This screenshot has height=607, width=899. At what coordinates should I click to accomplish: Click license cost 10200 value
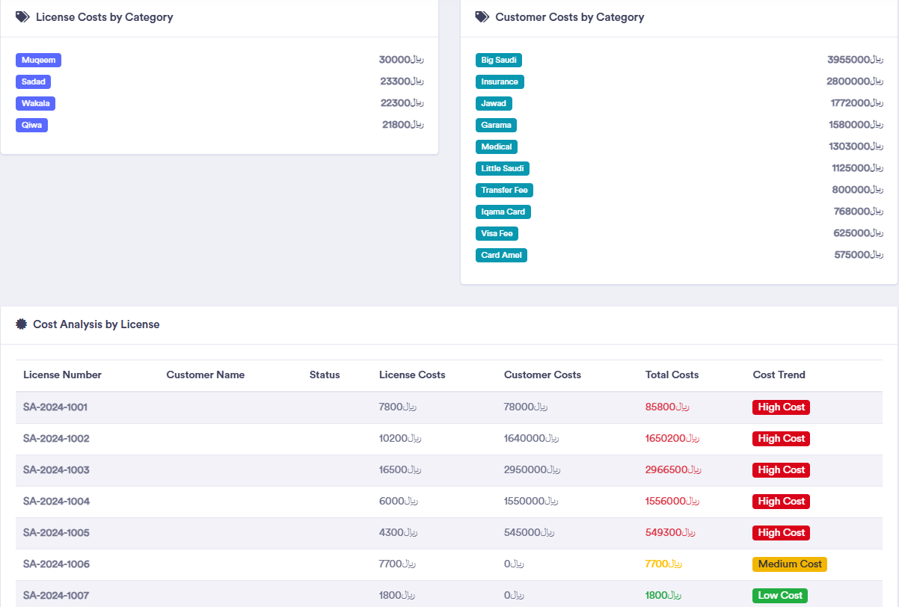point(400,439)
